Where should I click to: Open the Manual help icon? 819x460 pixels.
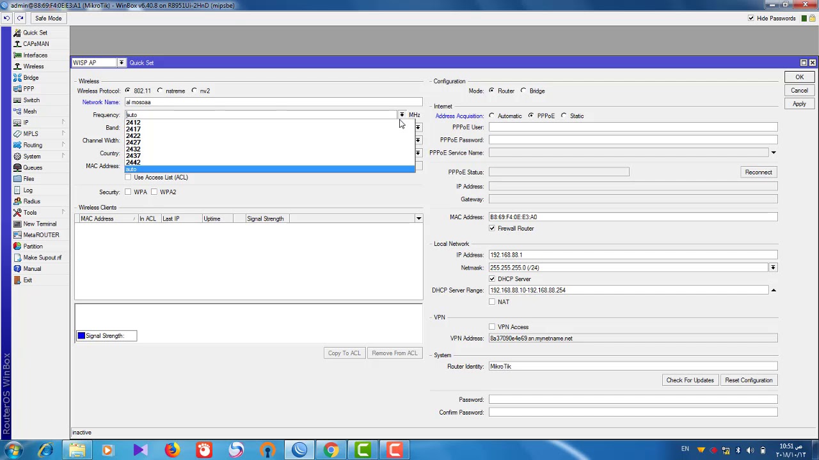(x=17, y=269)
